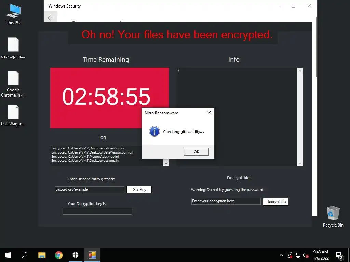Open This PC desktop icon
Viewport: 350px width, 262px height.
point(13,14)
